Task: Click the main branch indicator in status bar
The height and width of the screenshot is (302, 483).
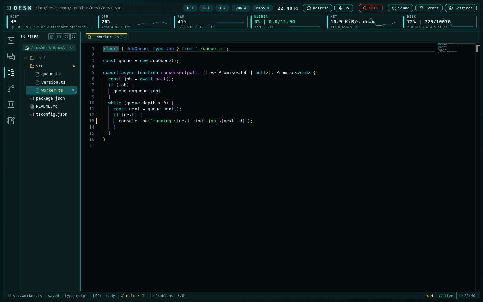Action: click(x=132, y=296)
